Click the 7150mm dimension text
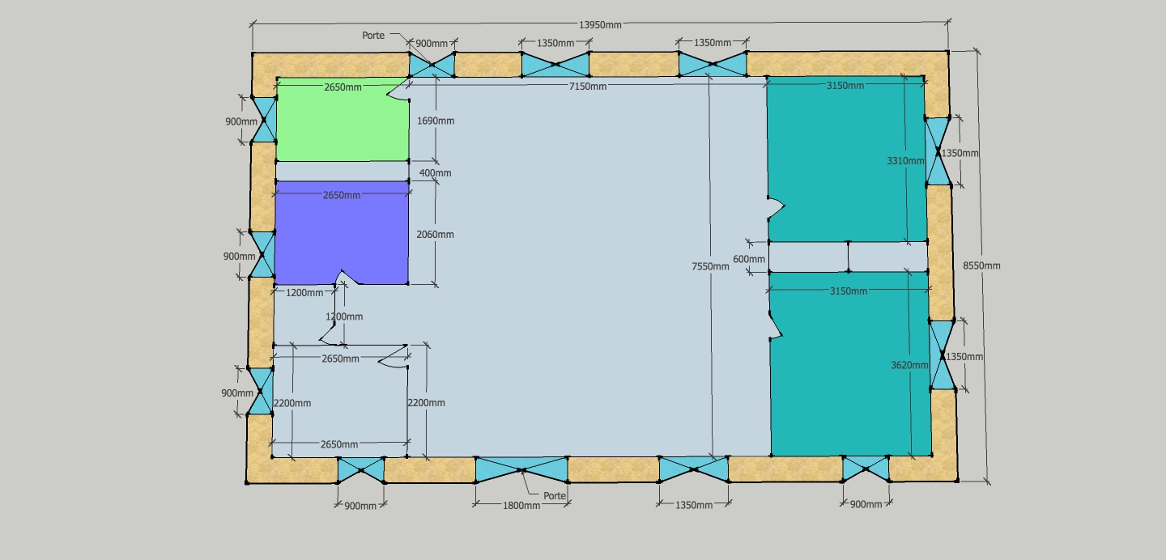The height and width of the screenshot is (560, 1166). [x=587, y=87]
